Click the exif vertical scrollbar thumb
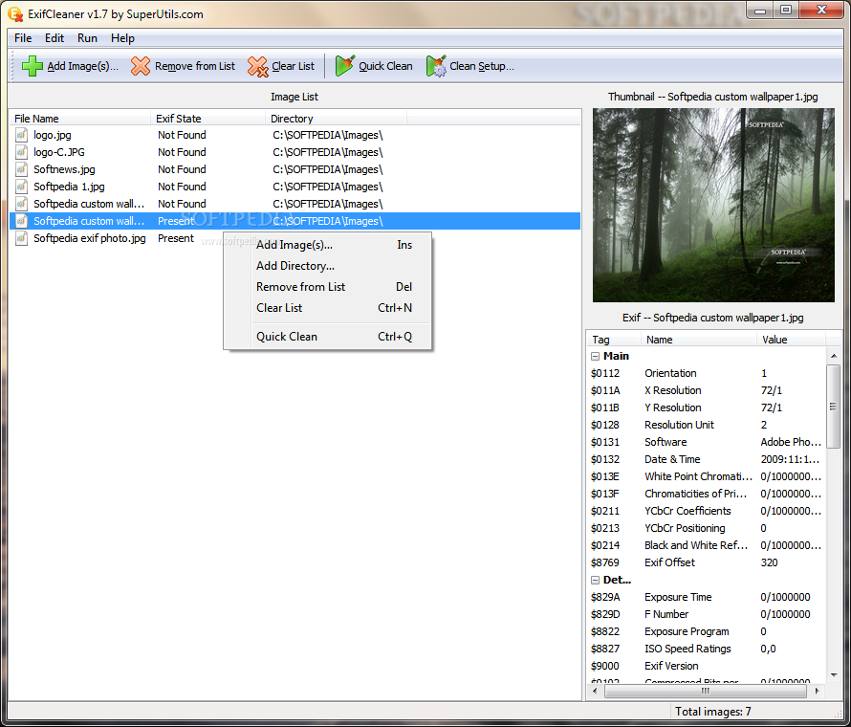The image size is (851, 727). point(834,407)
